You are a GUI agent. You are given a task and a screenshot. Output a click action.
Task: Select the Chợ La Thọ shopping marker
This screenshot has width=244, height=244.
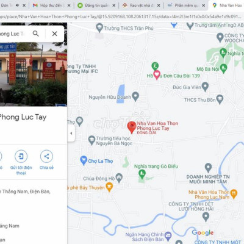(84, 160)
